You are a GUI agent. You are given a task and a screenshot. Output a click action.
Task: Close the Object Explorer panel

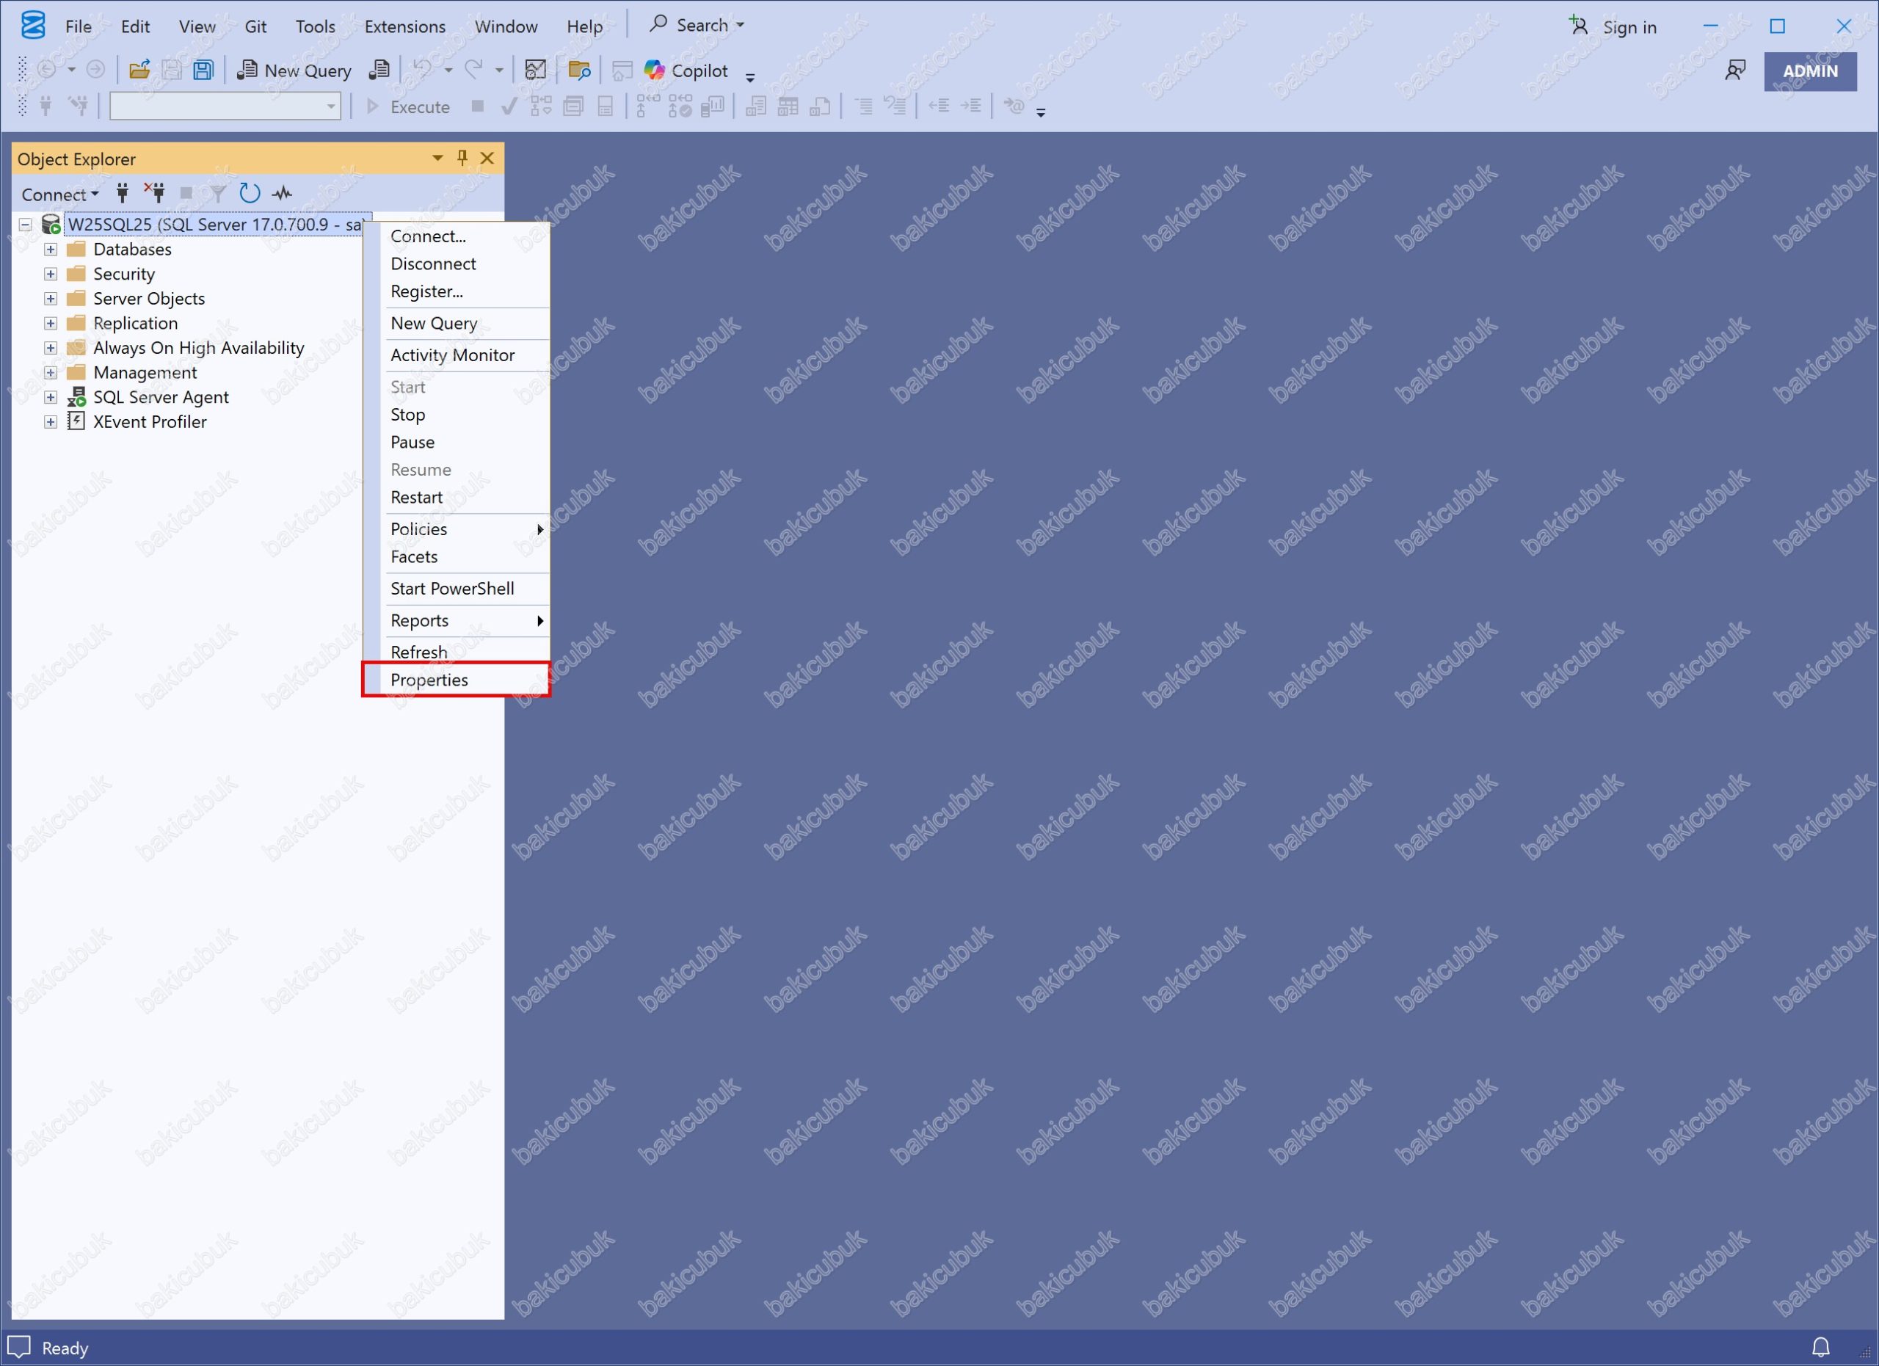[487, 159]
